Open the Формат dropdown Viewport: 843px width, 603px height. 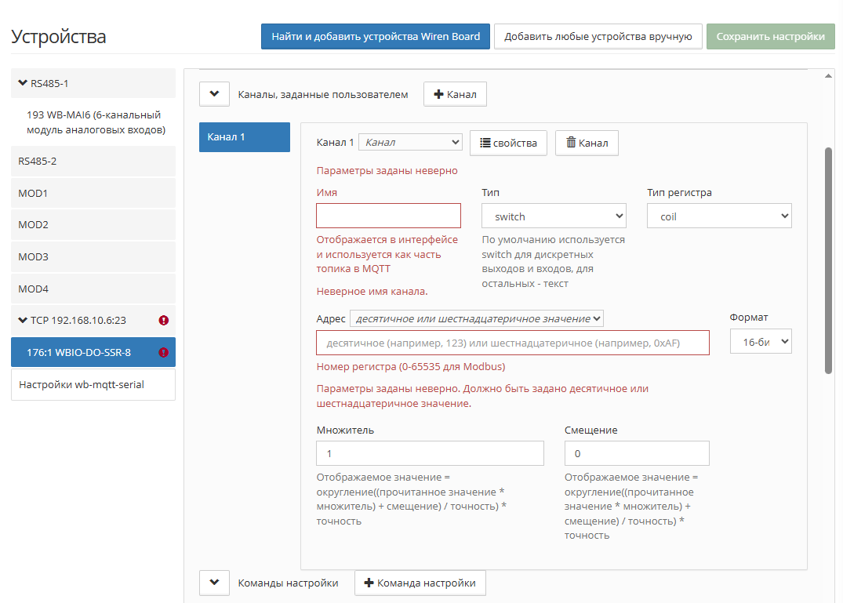tap(761, 341)
